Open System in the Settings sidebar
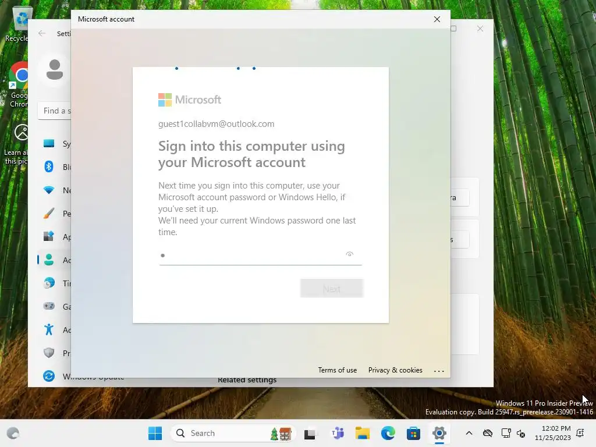 tap(54, 144)
